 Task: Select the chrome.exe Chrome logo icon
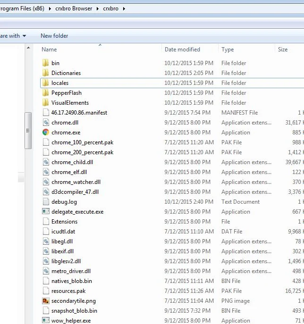46,132
